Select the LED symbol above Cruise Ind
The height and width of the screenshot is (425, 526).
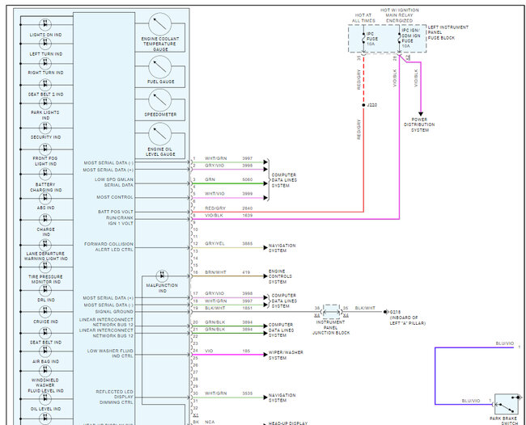pyautogui.click(x=45, y=312)
